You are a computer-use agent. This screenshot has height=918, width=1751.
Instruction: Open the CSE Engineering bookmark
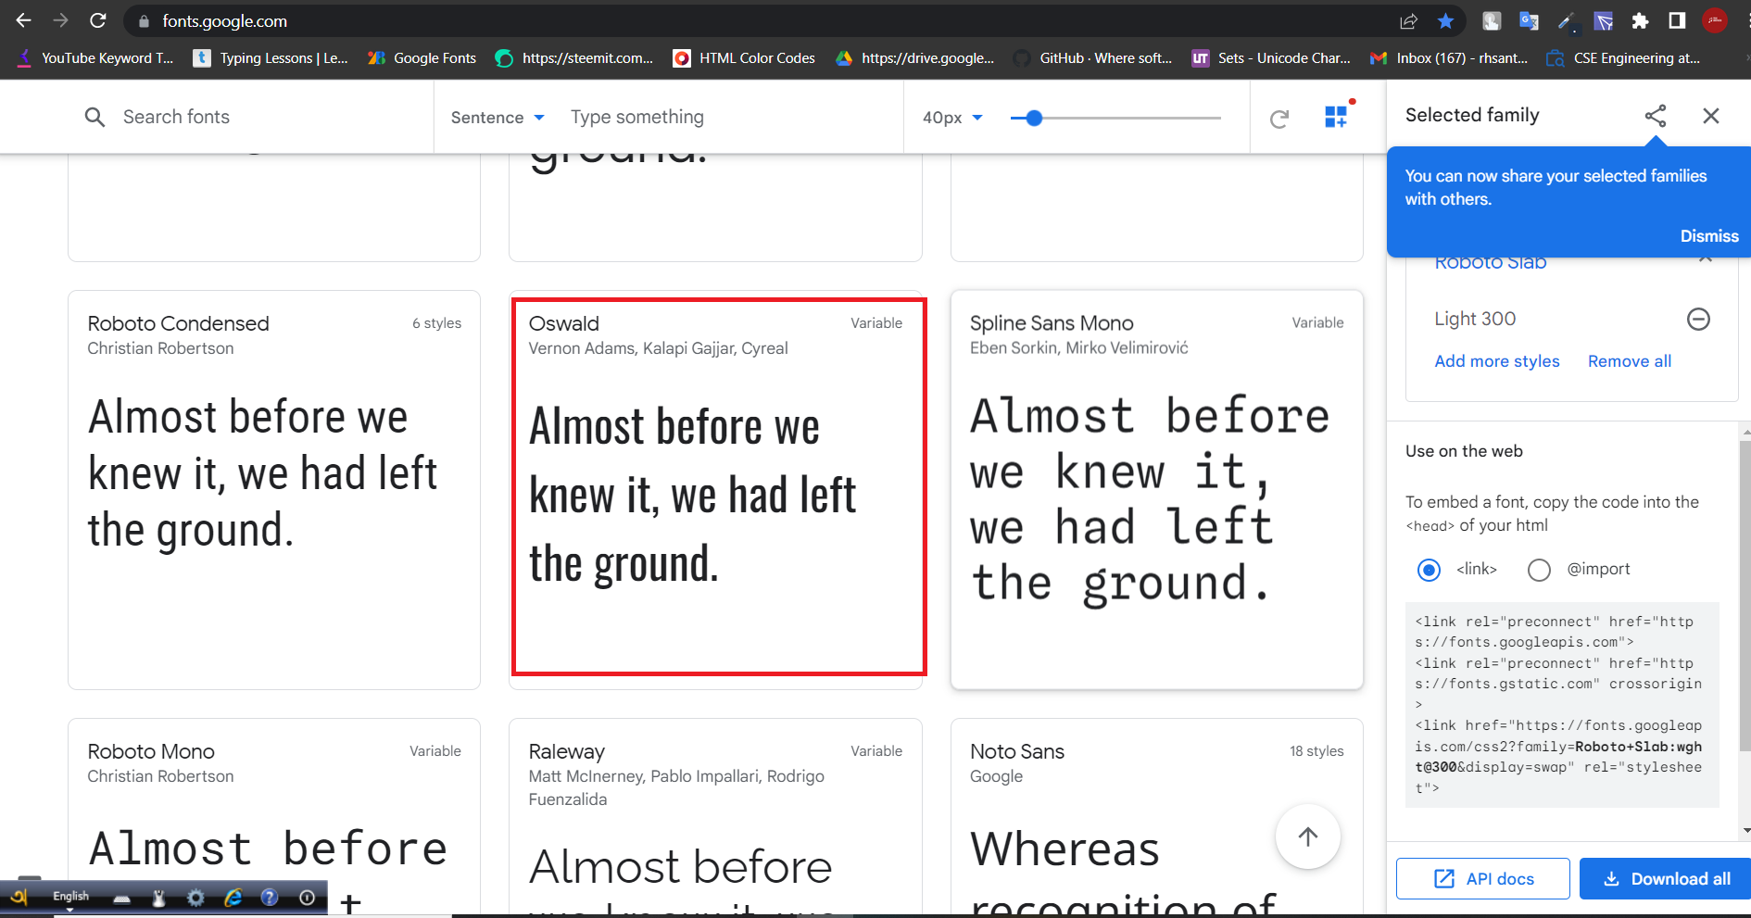pyautogui.click(x=1623, y=58)
